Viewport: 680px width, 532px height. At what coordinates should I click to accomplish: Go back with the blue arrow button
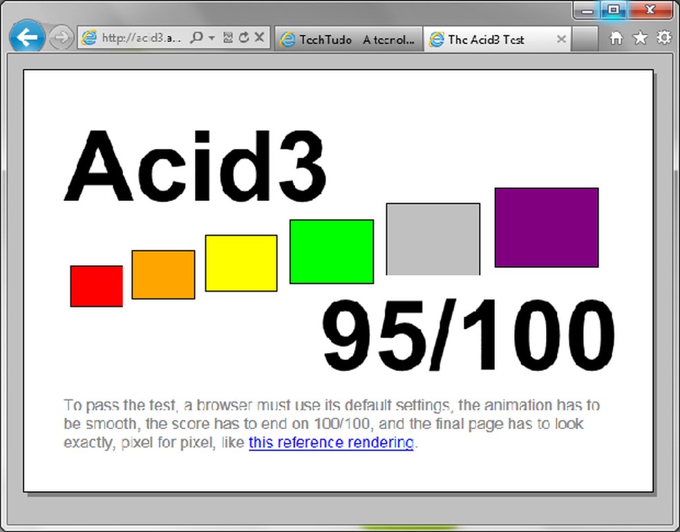point(27,38)
